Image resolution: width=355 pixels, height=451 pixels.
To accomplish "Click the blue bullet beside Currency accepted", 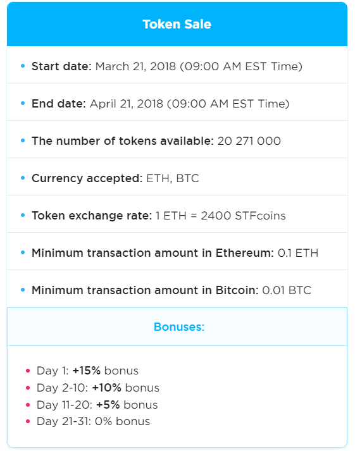I will point(23,178).
